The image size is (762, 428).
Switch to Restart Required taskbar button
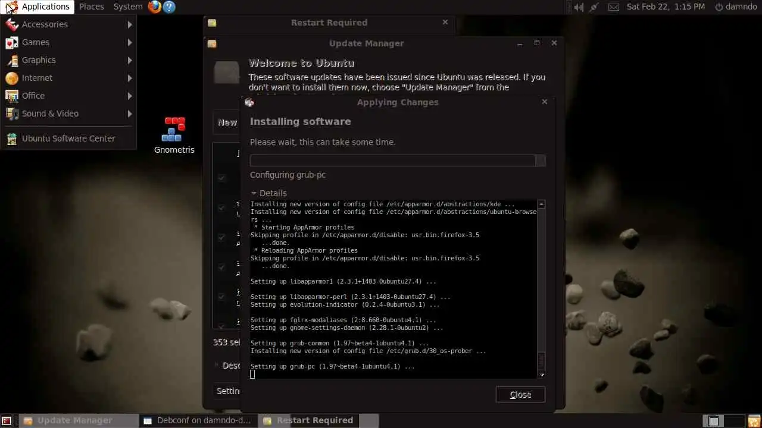(x=318, y=420)
